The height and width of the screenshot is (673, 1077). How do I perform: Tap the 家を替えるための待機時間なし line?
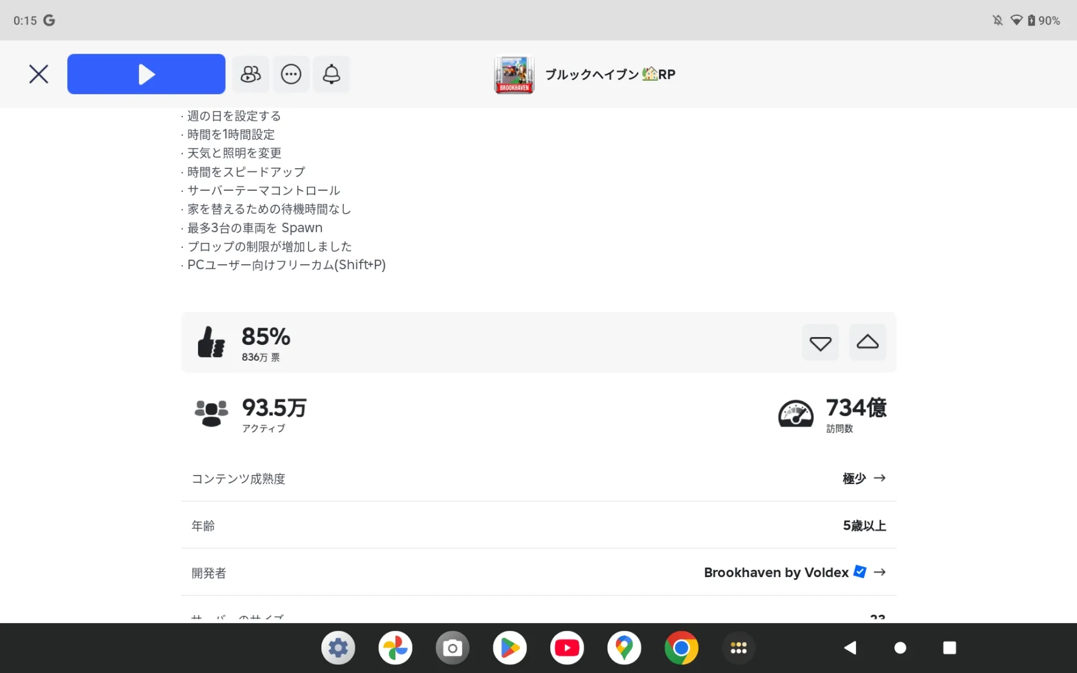(x=266, y=210)
